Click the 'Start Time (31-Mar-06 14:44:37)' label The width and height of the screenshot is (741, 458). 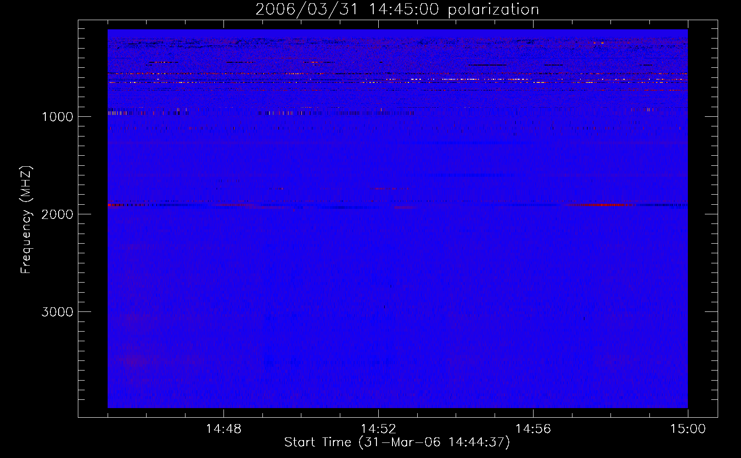397,442
